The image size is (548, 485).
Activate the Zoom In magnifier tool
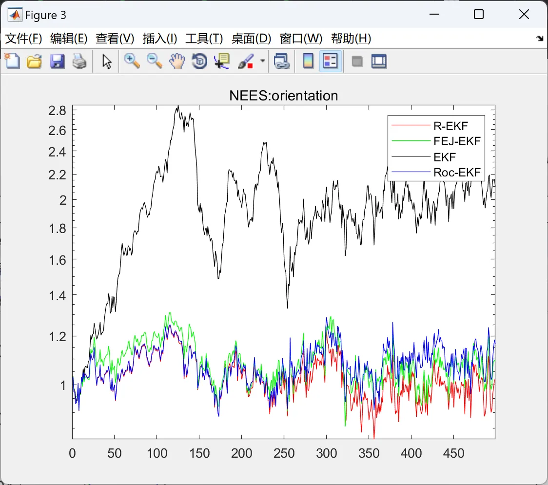[132, 61]
